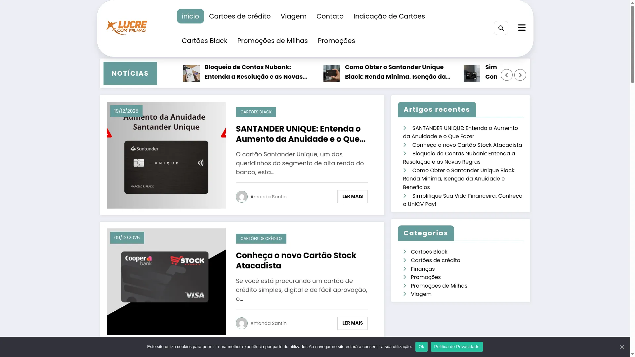Click LER MAIS on Santander Unique post
Image resolution: width=635 pixels, height=357 pixels.
pyautogui.click(x=352, y=197)
